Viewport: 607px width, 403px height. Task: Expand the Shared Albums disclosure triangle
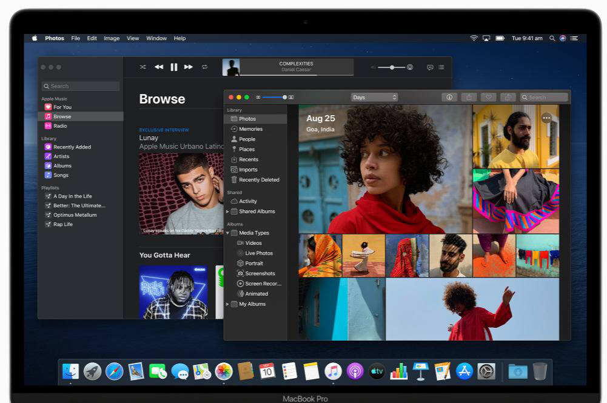click(x=227, y=211)
